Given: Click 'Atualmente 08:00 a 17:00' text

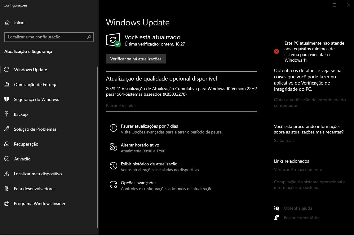Looking at the screenshot, I should (x=143, y=151).
